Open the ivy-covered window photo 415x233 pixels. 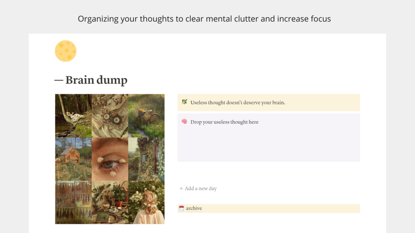(x=146, y=159)
